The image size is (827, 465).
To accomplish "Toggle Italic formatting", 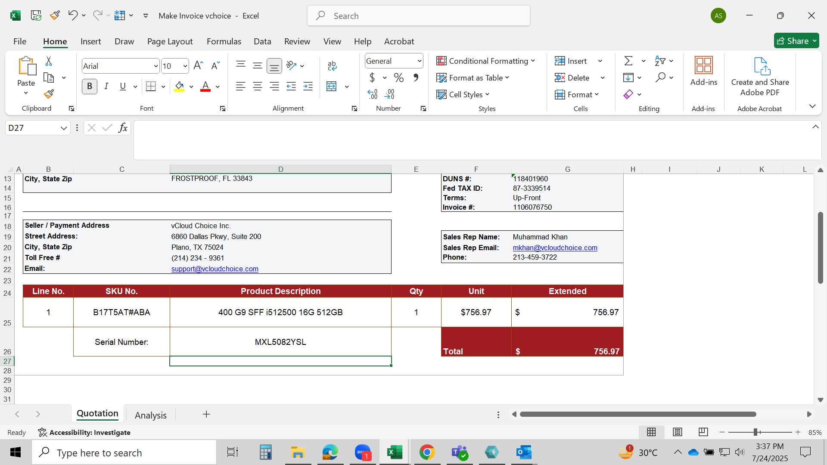I will pyautogui.click(x=106, y=87).
